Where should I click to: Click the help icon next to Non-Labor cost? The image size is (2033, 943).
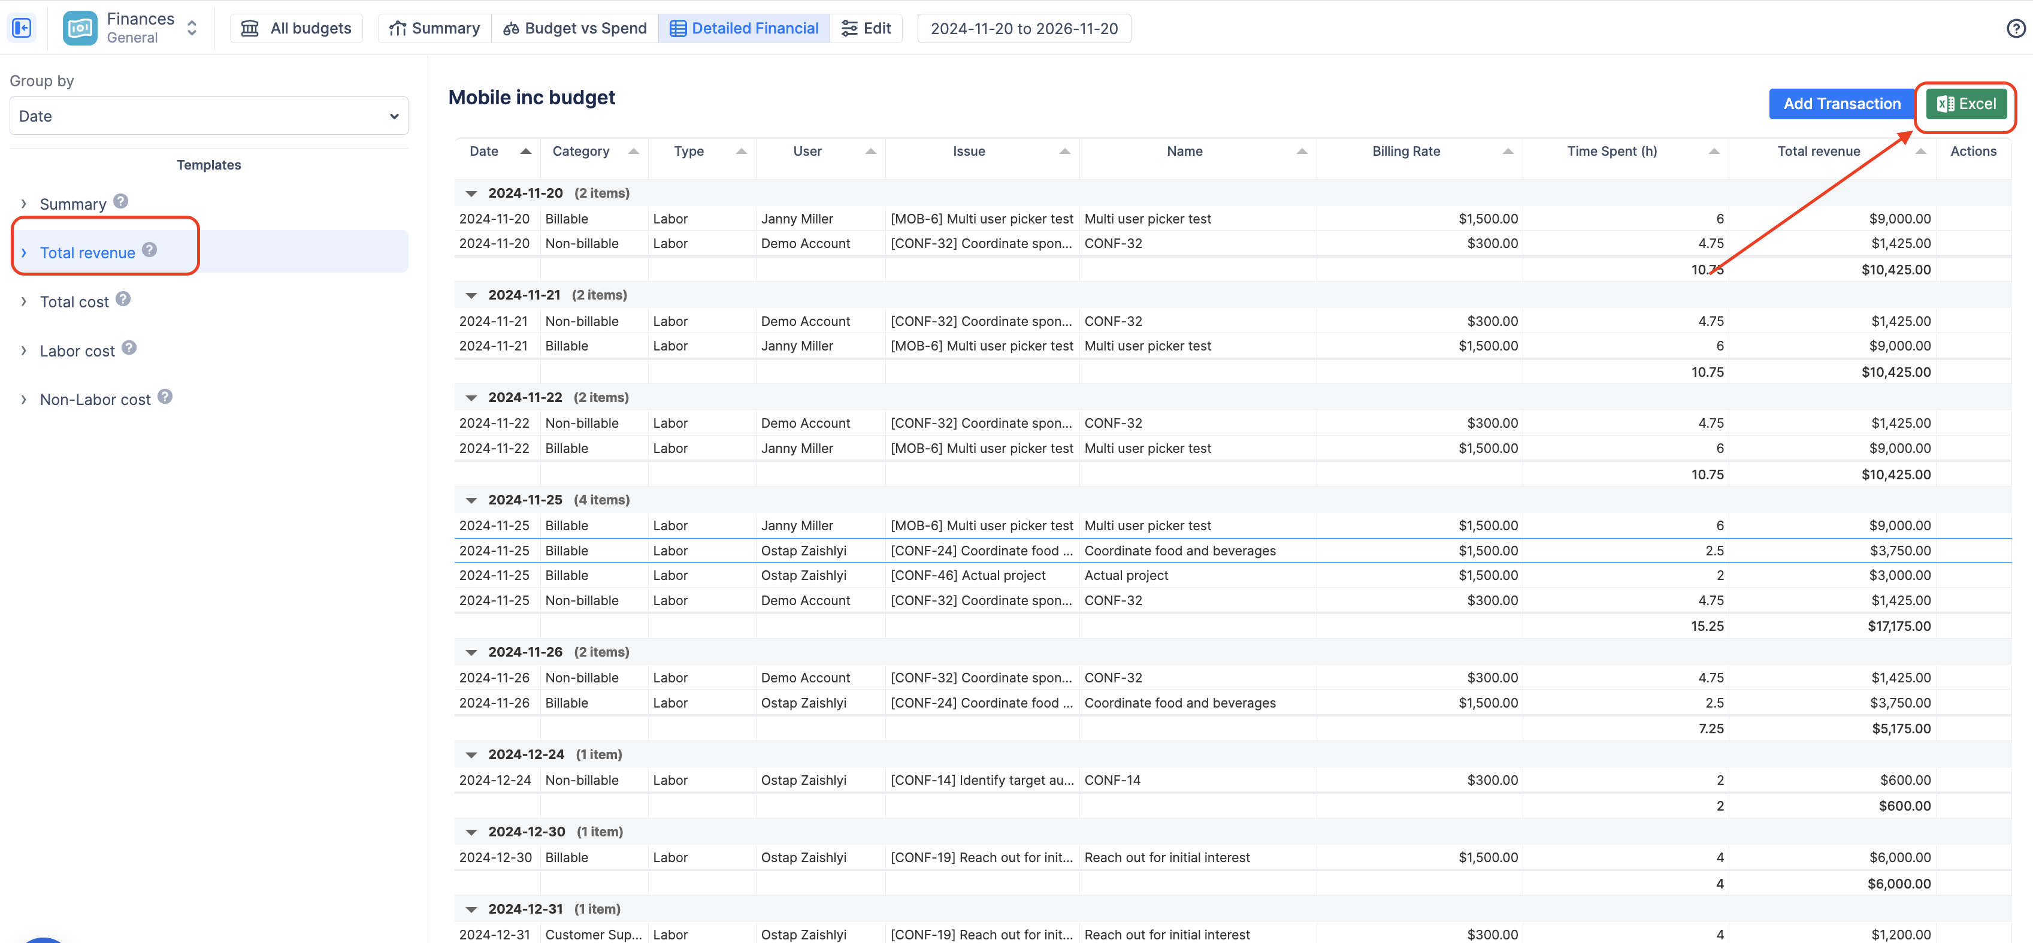click(164, 396)
